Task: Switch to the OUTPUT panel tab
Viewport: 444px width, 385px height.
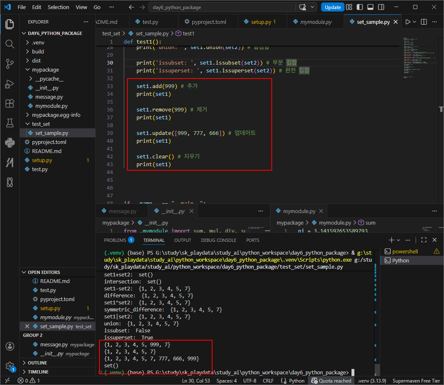Action: point(183,240)
